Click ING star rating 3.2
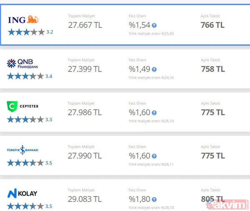The width and height of the screenshot is (250, 211). tap(26, 32)
